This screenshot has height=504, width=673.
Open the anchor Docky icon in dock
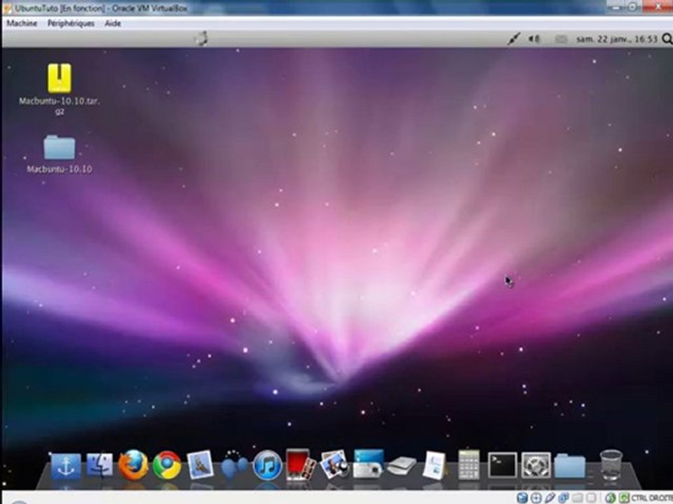click(x=66, y=466)
